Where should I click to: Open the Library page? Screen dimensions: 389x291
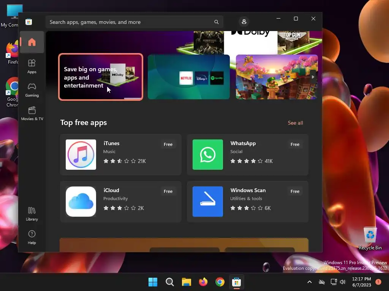tap(32, 214)
